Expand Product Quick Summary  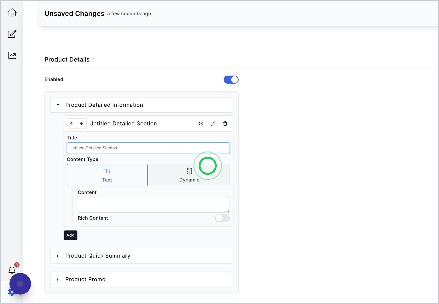(x=142, y=256)
